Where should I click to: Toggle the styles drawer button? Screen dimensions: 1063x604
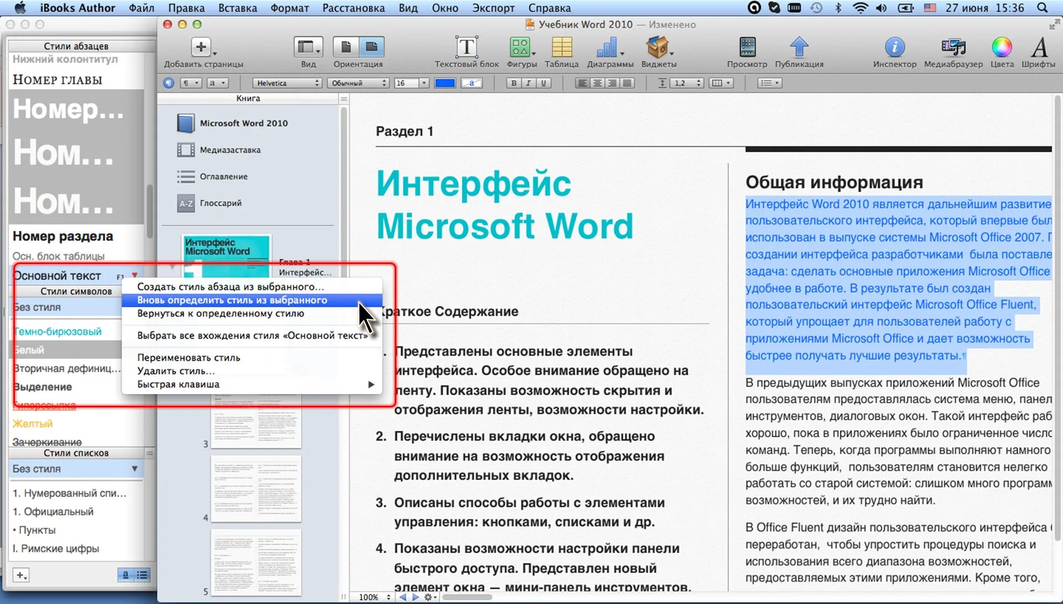[x=168, y=83]
